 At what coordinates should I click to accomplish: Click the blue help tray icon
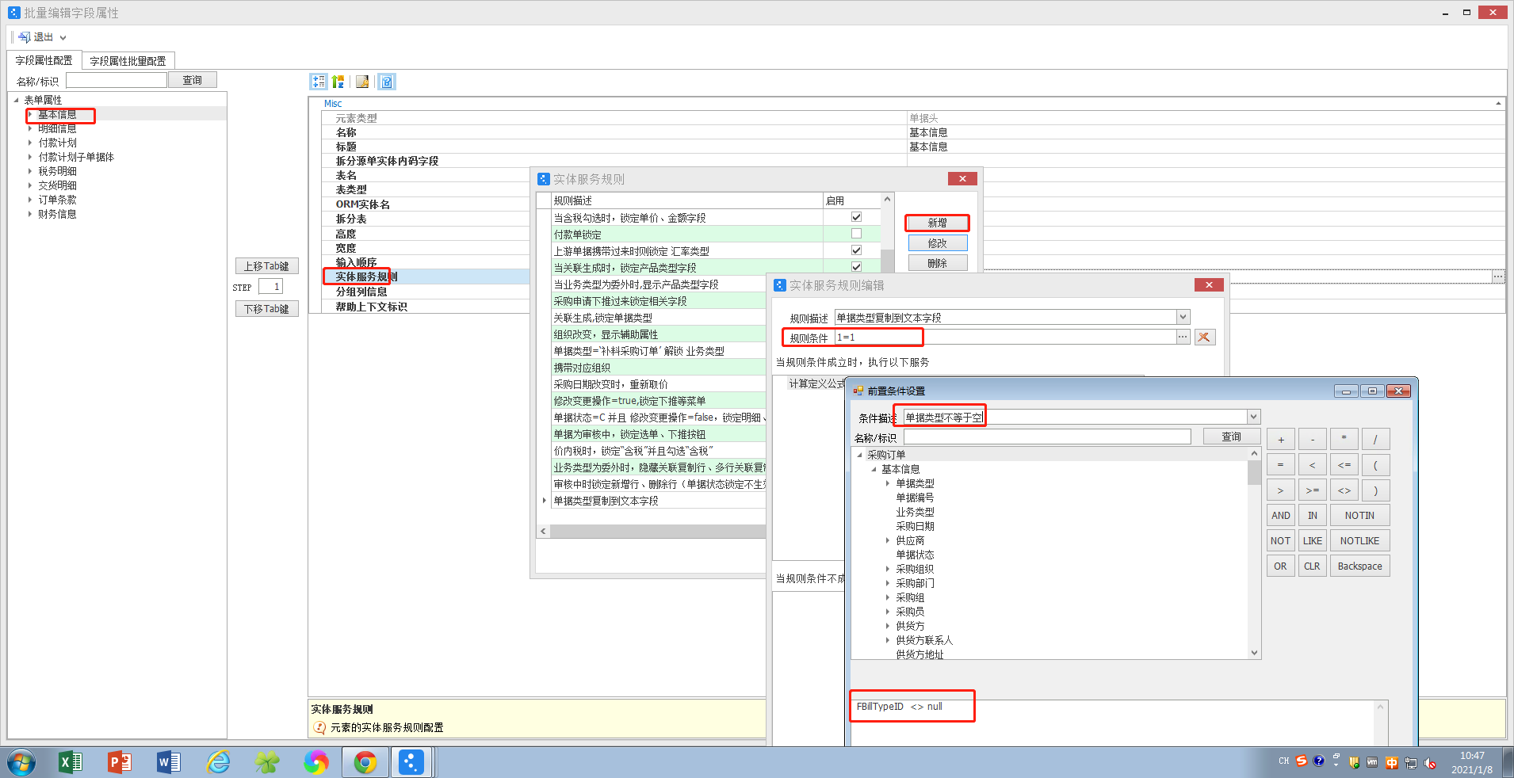point(1318,761)
